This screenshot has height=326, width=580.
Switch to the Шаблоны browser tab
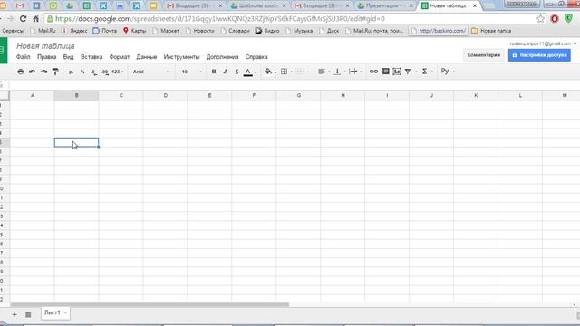coord(258,5)
